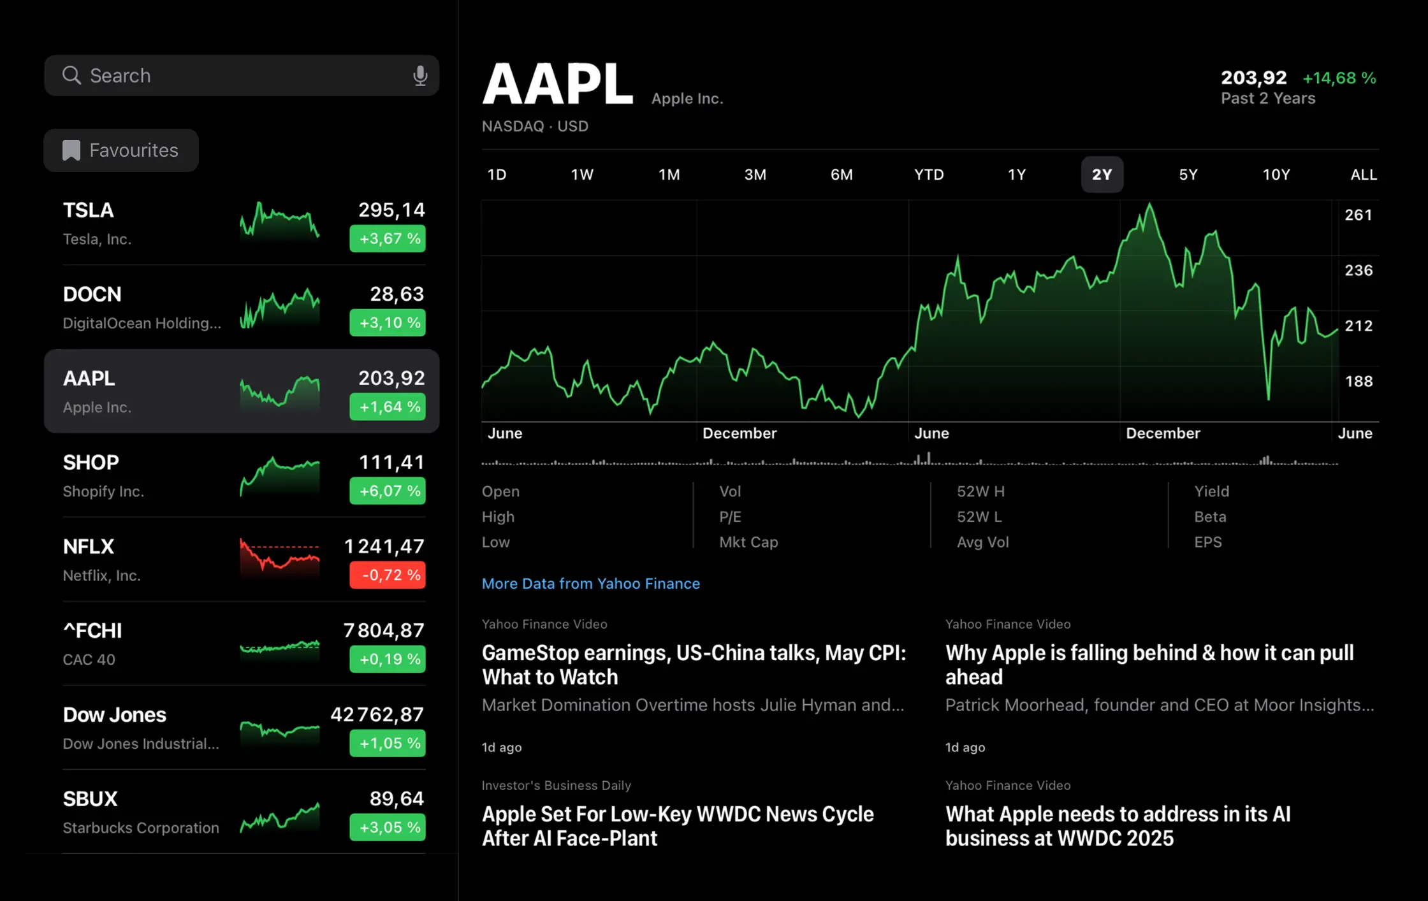Toggle AAPL +1,64 % change badge

[x=388, y=407]
